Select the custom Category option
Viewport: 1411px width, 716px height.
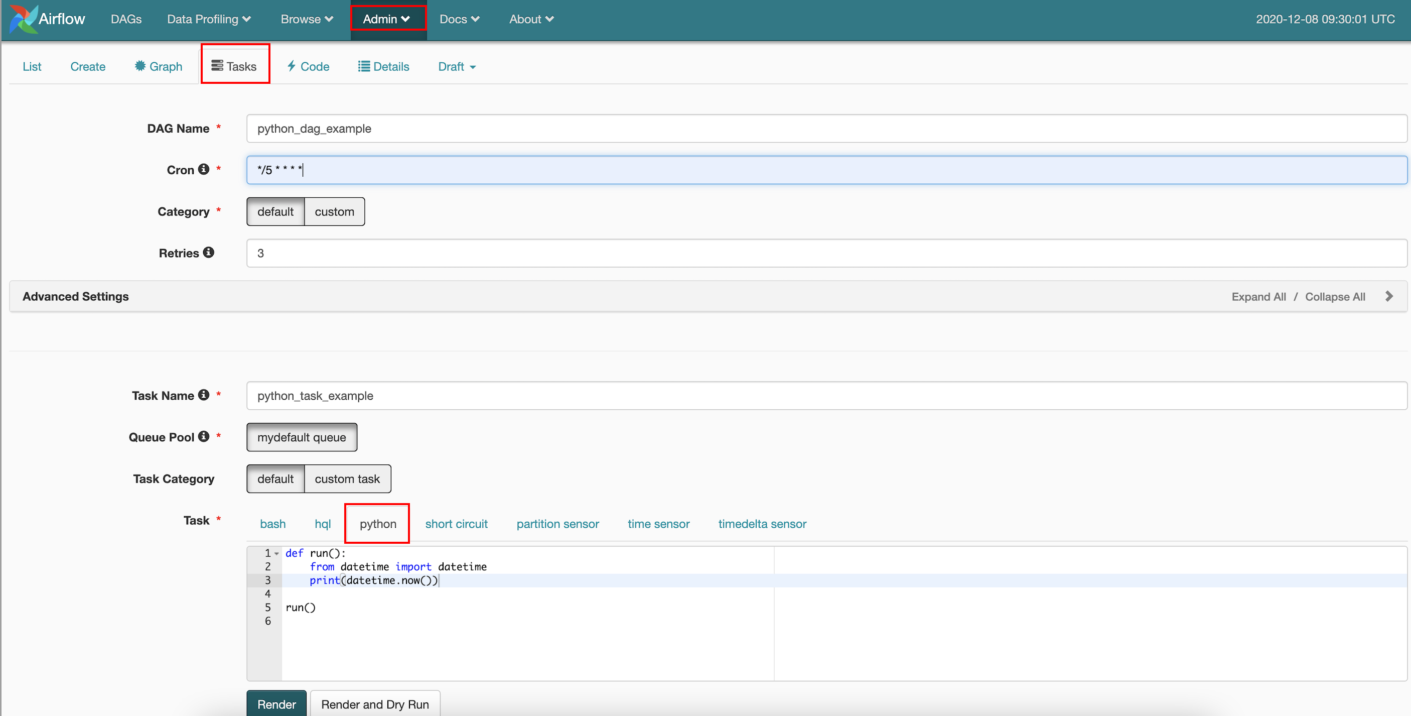334,211
